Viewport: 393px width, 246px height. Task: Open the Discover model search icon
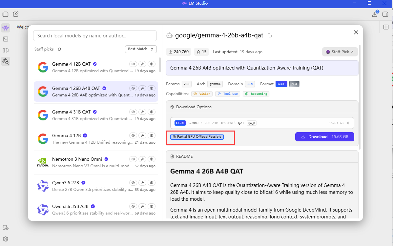click(x=6, y=61)
